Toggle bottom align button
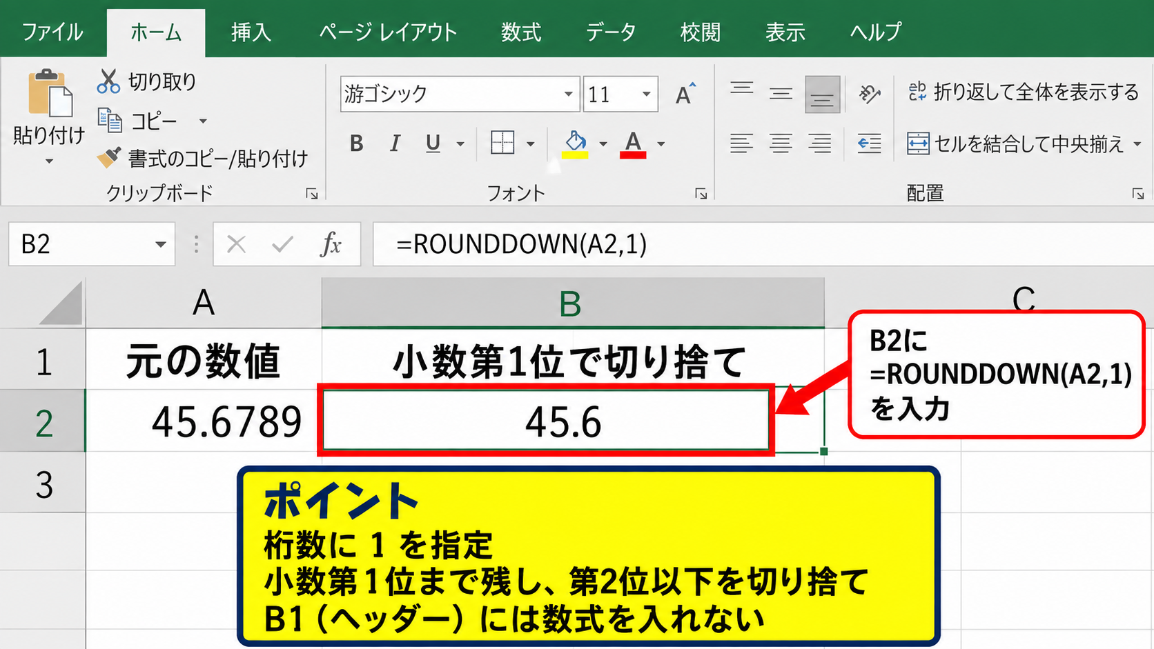The image size is (1154, 649). pos(822,94)
